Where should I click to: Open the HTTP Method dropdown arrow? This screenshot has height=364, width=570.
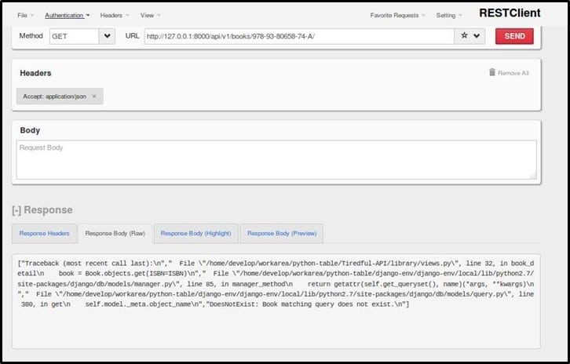click(108, 36)
